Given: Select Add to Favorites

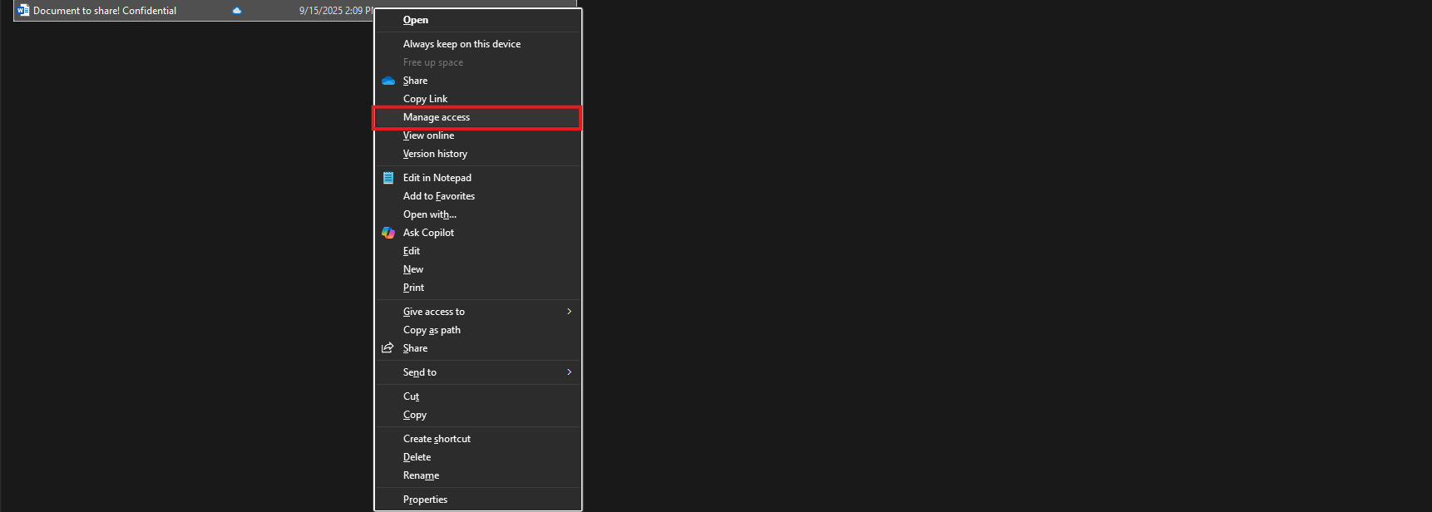Looking at the screenshot, I should 438,196.
